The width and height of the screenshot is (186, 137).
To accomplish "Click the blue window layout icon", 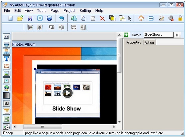I will (x=151, y=18).
